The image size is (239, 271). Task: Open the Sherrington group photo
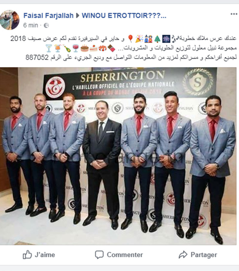(x=118, y=156)
